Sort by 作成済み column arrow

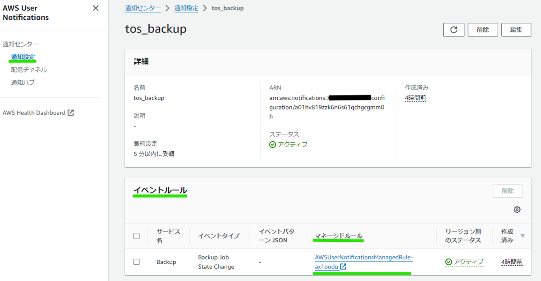click(x=523, y=236)
